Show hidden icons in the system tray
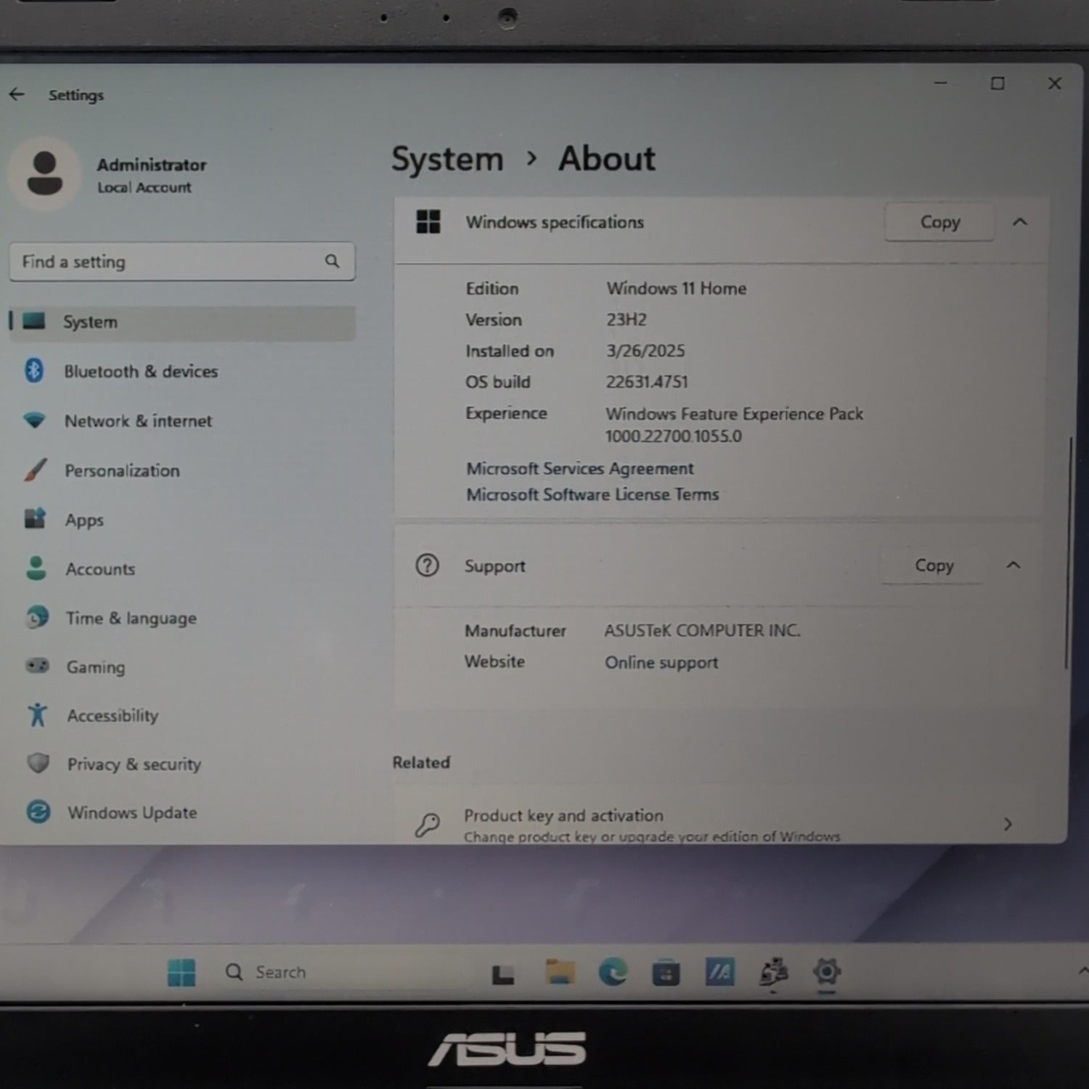The height and width of the screenshot is (1089, 1089). coord(1082,971)
